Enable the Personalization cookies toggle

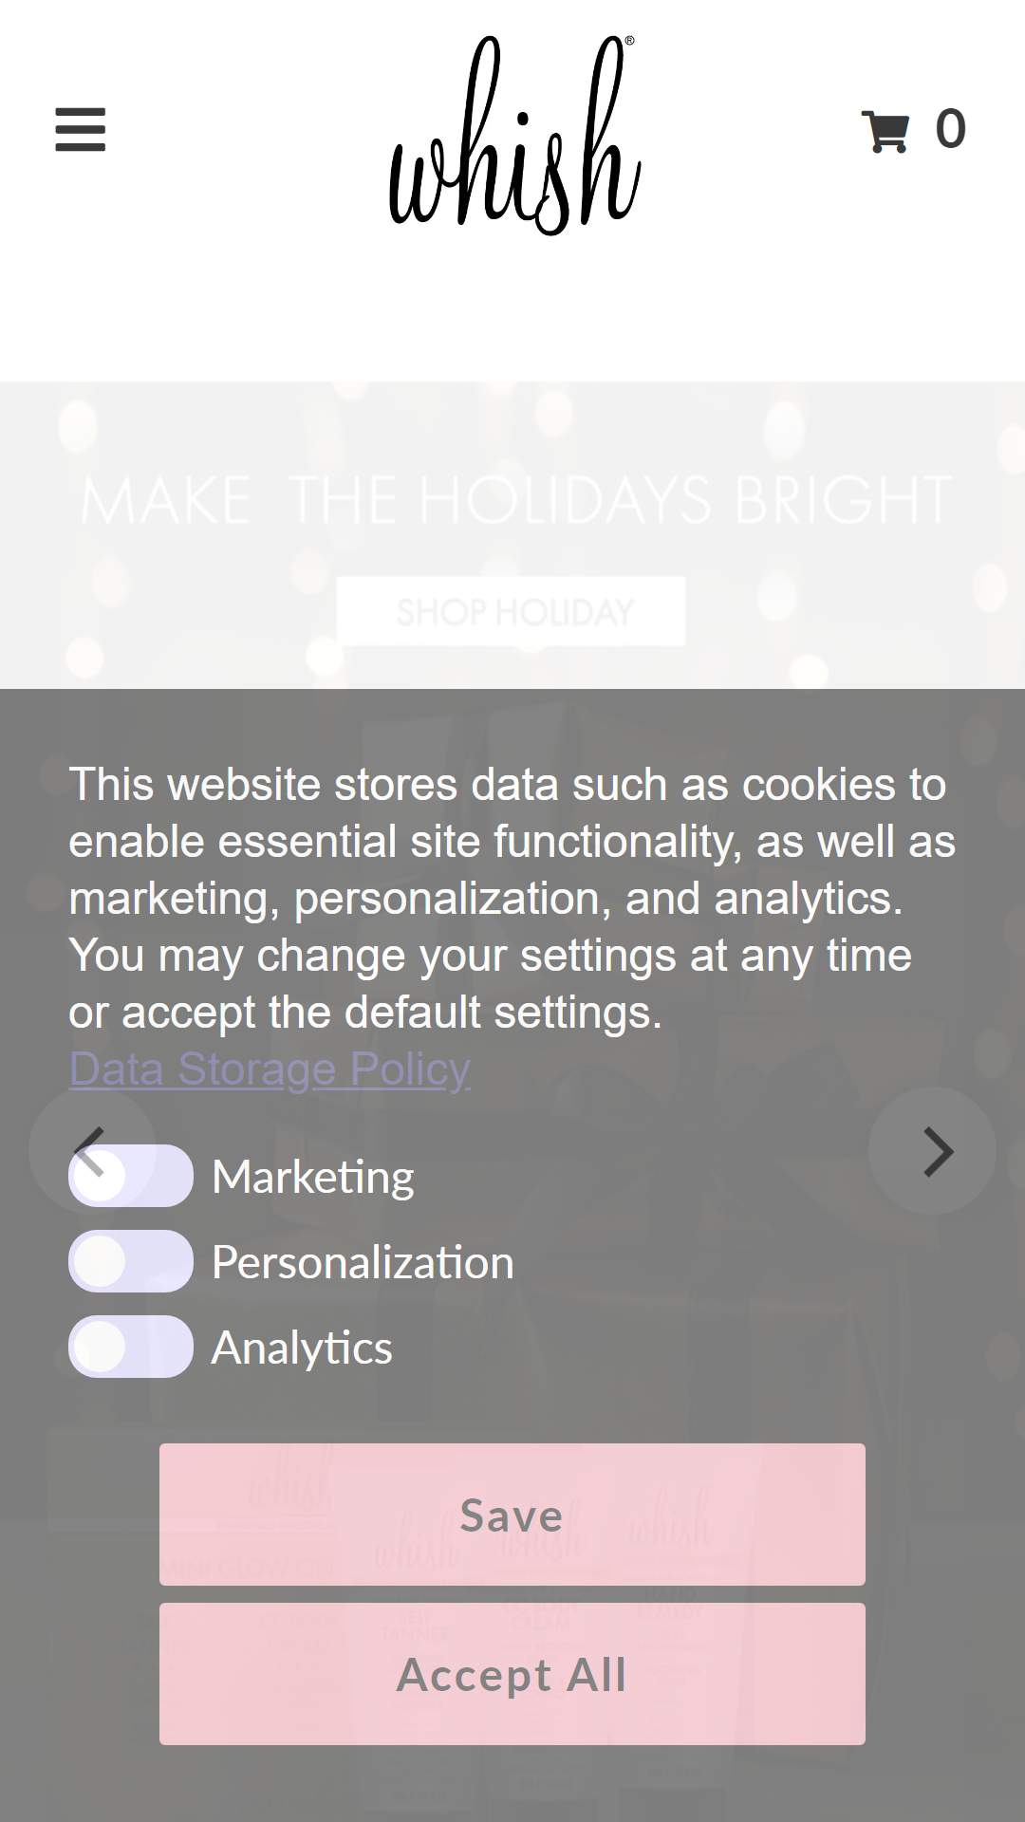click(x=131, y=1261)
